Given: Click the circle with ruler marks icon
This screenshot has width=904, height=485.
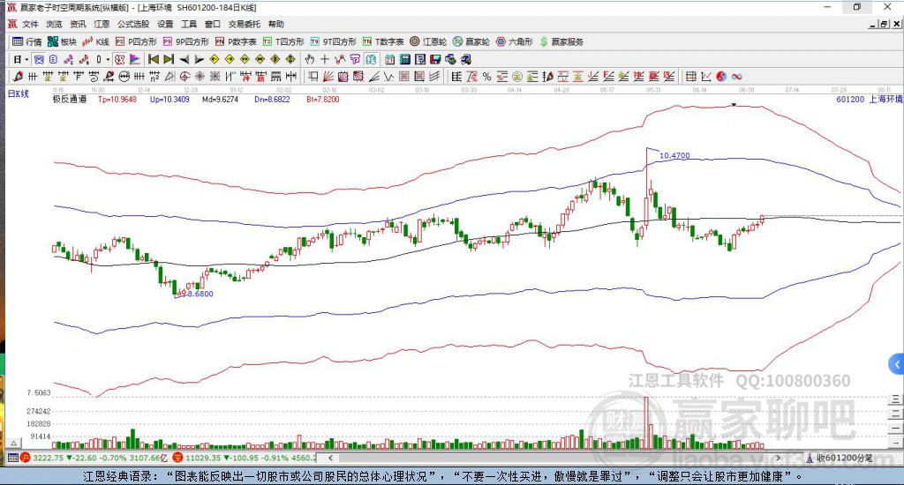Looking at the screenshot, I should coord(124,77).
